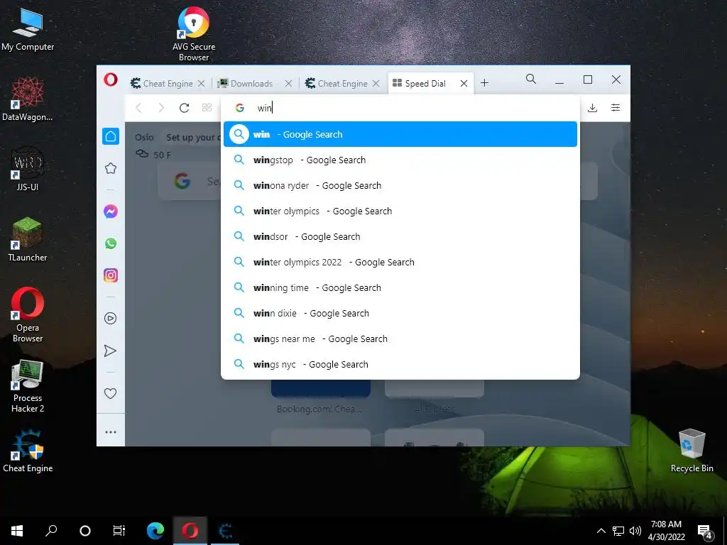
Task: Switch to the Downloads tab
Action: tap(251, 84)
